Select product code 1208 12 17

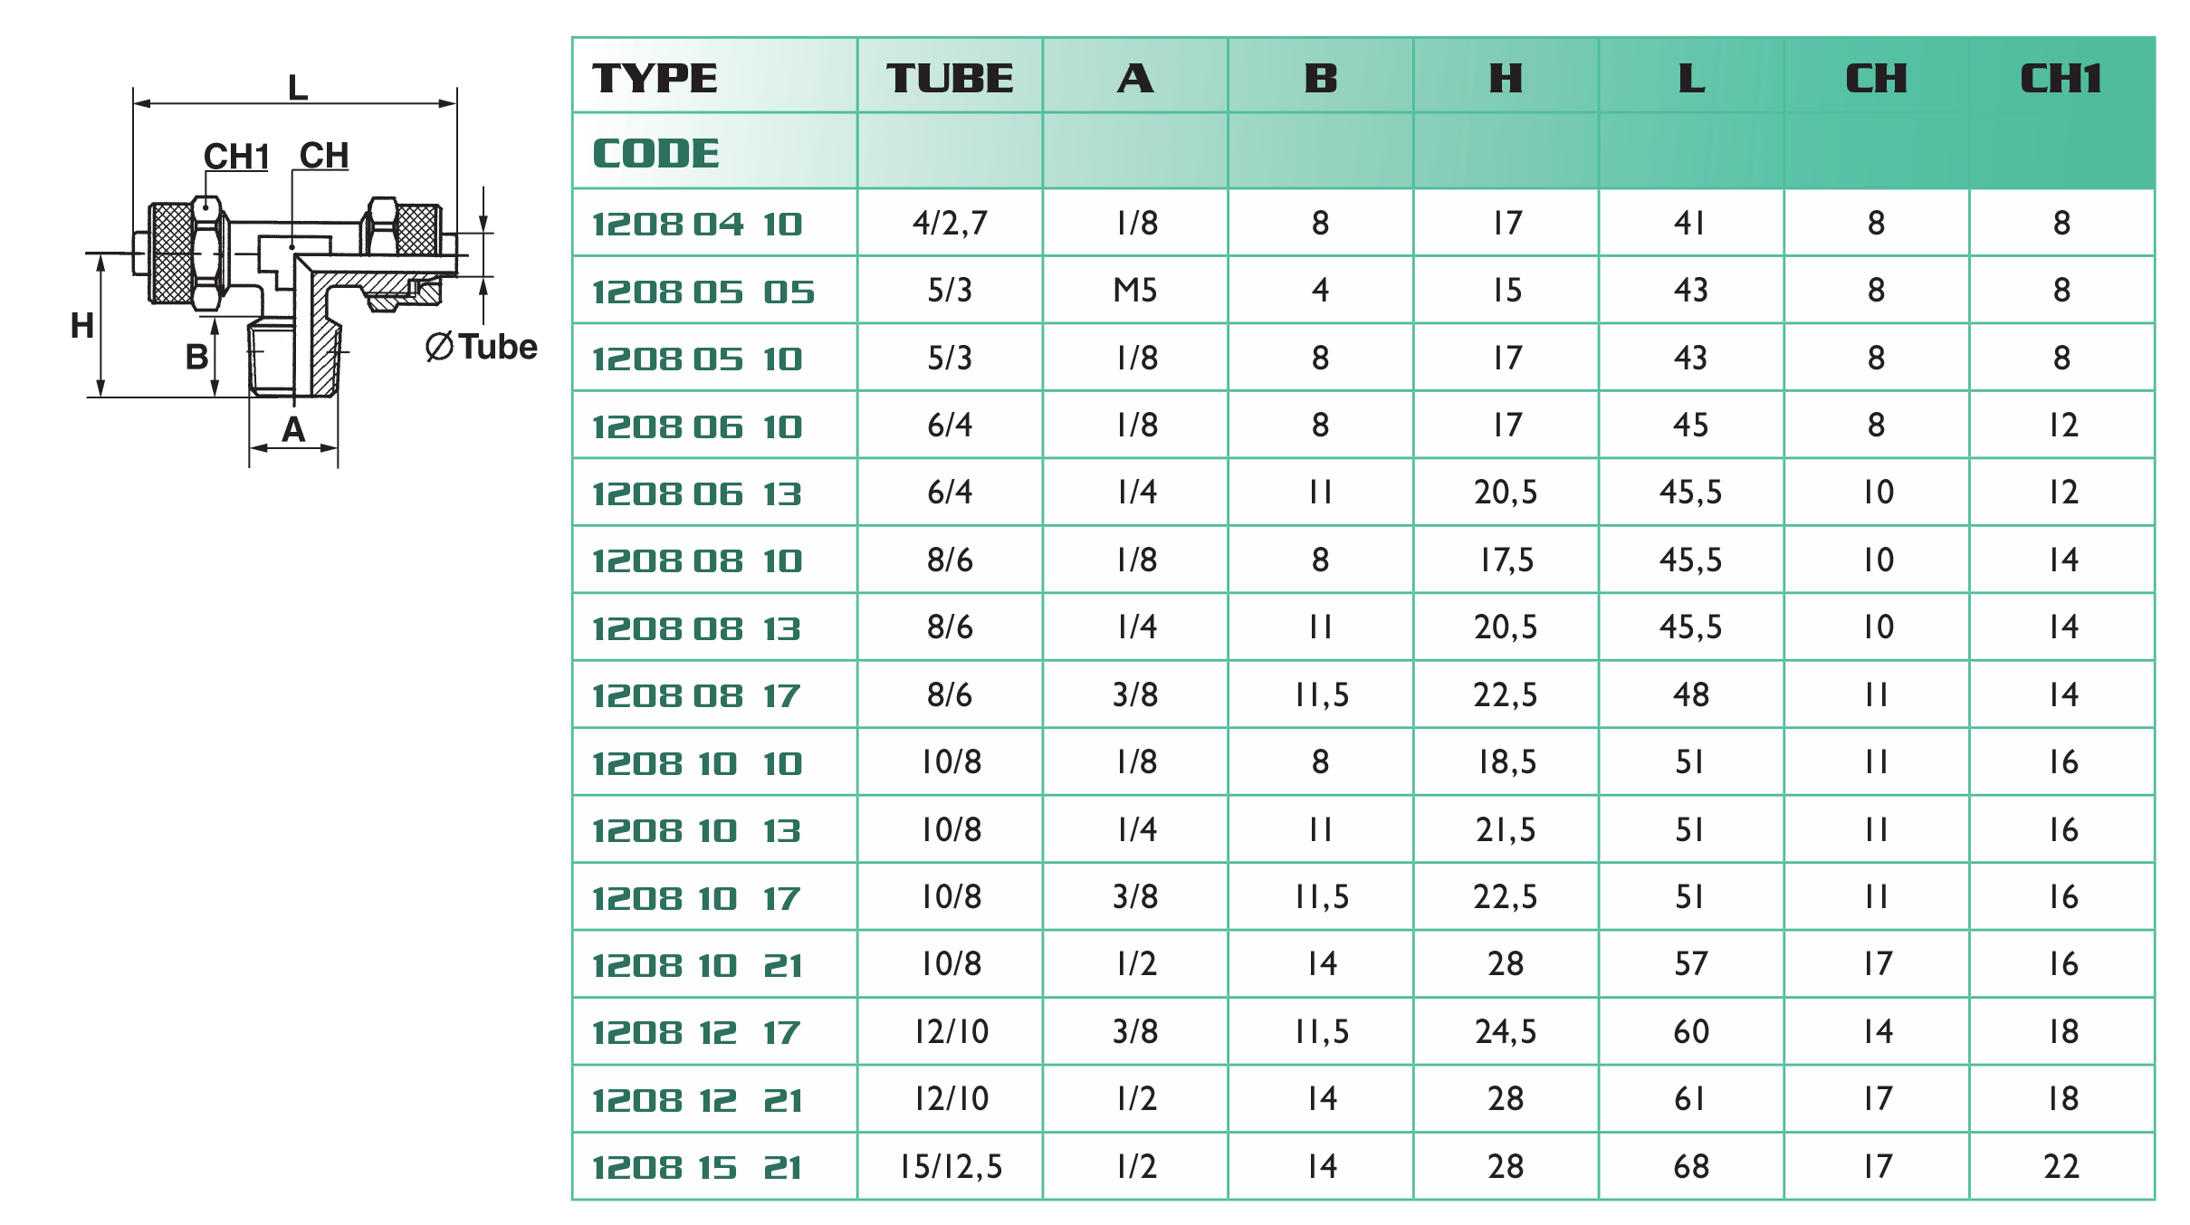pos(697,1032)
